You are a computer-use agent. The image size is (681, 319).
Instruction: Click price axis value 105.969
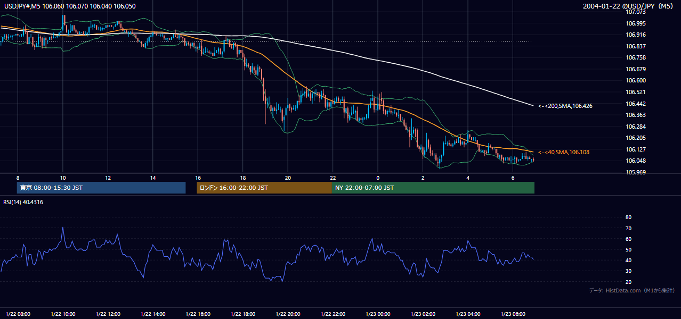pyautogui.click(x=636, y=172)
